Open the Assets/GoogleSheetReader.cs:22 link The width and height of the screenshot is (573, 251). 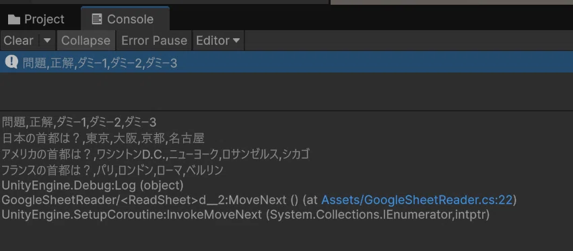click(417, 199)
